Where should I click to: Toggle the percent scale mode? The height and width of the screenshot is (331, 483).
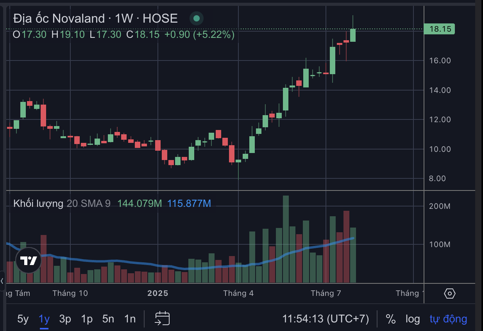[x=391, y=319]
